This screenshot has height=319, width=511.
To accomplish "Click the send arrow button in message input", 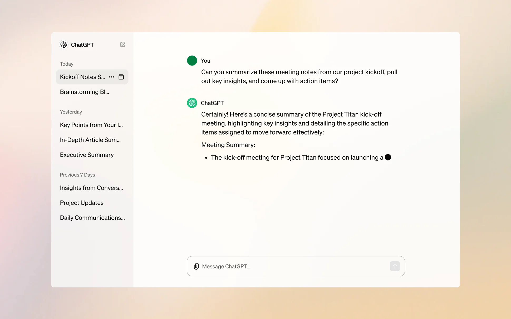I will [x=395, y=266].
